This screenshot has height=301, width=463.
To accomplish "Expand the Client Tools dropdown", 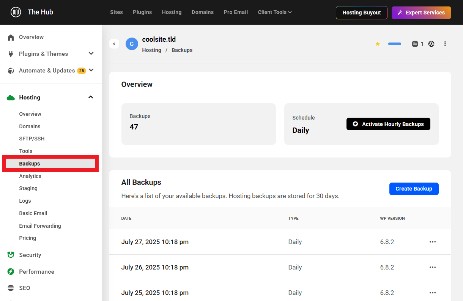I will (x=274, y=12).
